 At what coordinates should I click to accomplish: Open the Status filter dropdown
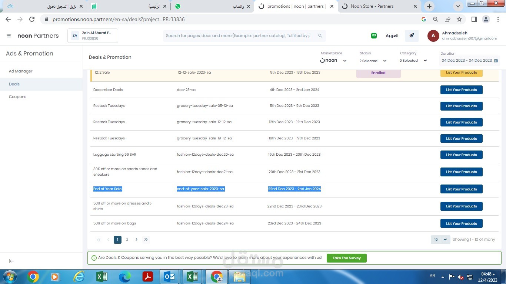pos(373,61)
